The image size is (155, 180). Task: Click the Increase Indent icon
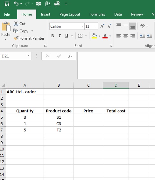[x=150, y=36]
